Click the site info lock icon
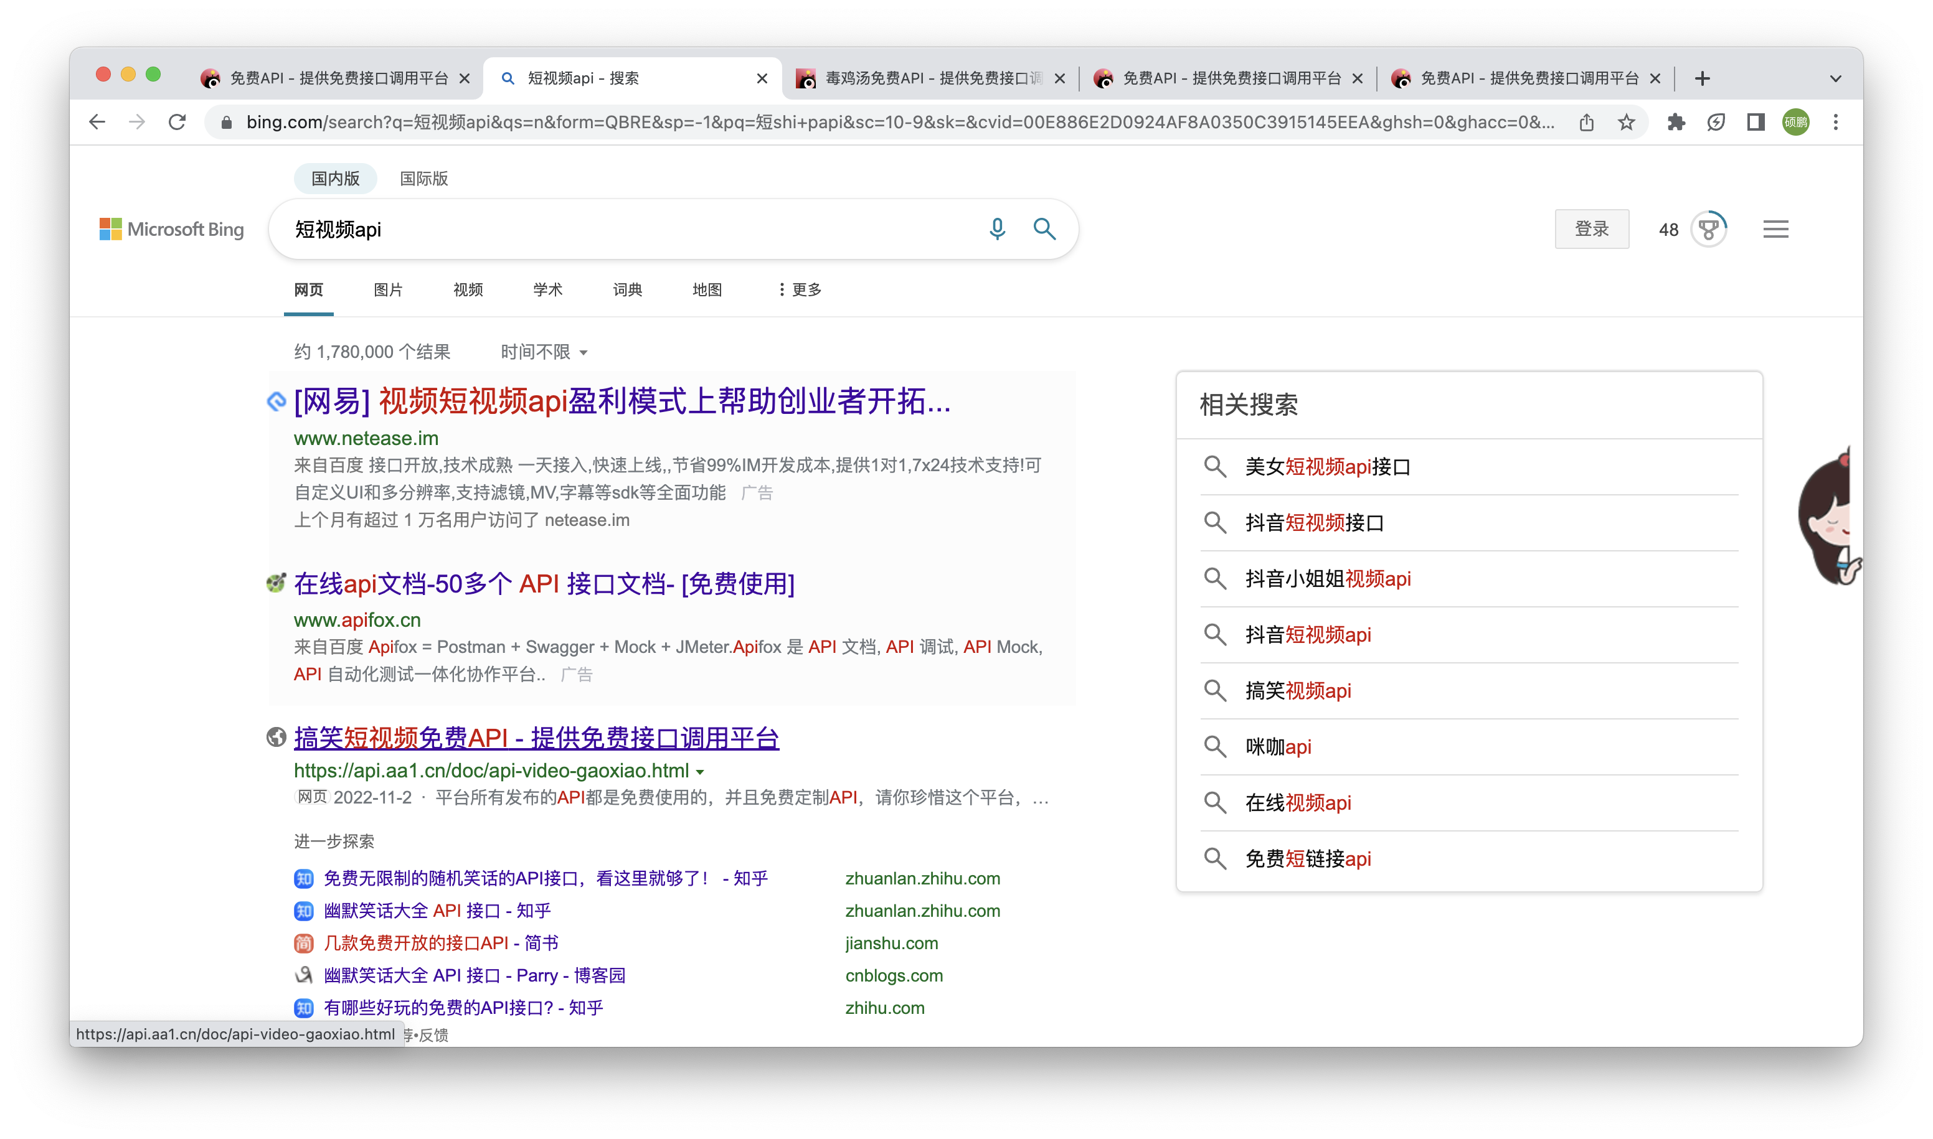1933x1139 pixels. click(227, 122)
